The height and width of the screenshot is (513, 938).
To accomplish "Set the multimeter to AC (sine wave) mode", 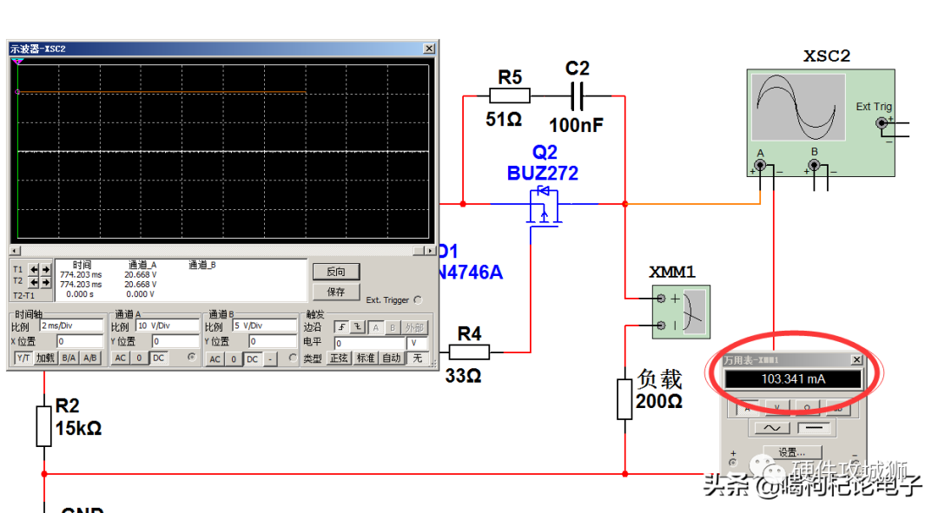I will pos(770,427).
